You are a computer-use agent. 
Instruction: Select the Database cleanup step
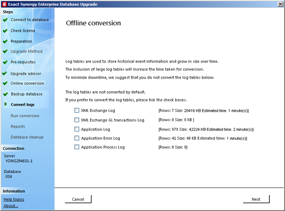(x=27, y=137)
